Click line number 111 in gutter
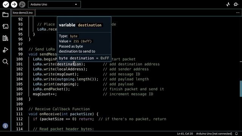The height and width of the screenshot is (136, 242). [x=19, y=114]
